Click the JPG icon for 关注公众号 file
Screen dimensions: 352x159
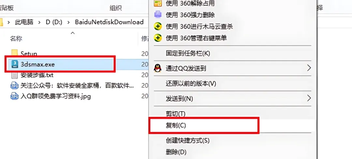(x=15, y=86)
